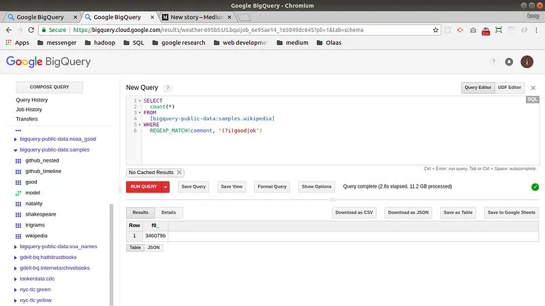Expand the nyc-tlc:green dataset

pos(16,290)
